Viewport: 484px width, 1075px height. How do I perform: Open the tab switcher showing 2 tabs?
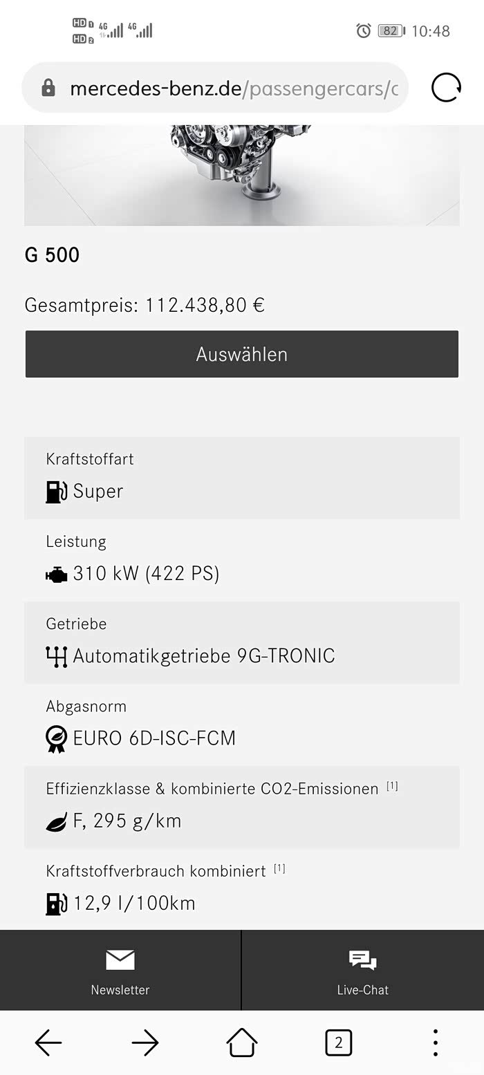(x=338, y=1043)
